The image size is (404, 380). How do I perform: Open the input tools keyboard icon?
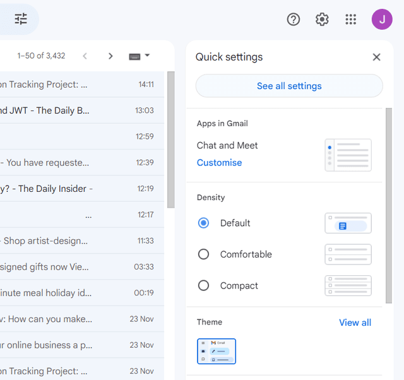[134, 56]
